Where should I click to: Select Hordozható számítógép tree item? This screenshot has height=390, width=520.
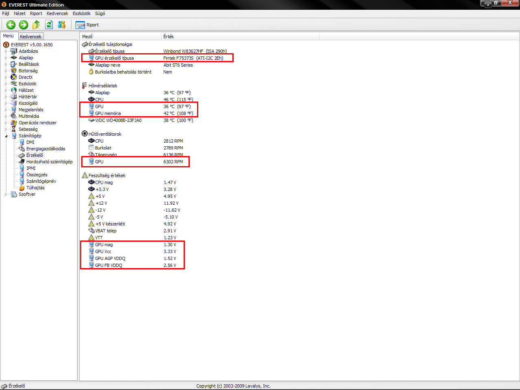click(49, 162)
